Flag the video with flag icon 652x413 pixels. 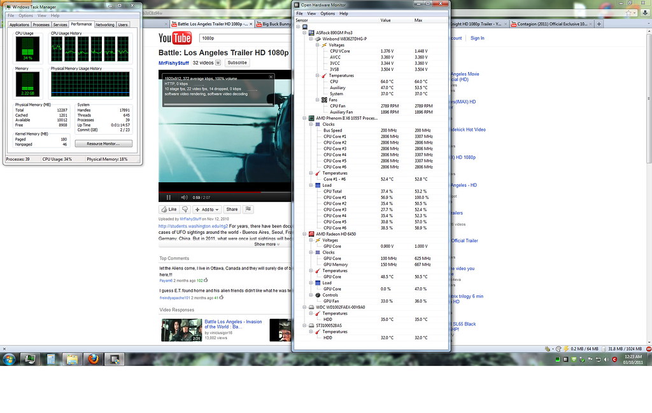point(248,209)
